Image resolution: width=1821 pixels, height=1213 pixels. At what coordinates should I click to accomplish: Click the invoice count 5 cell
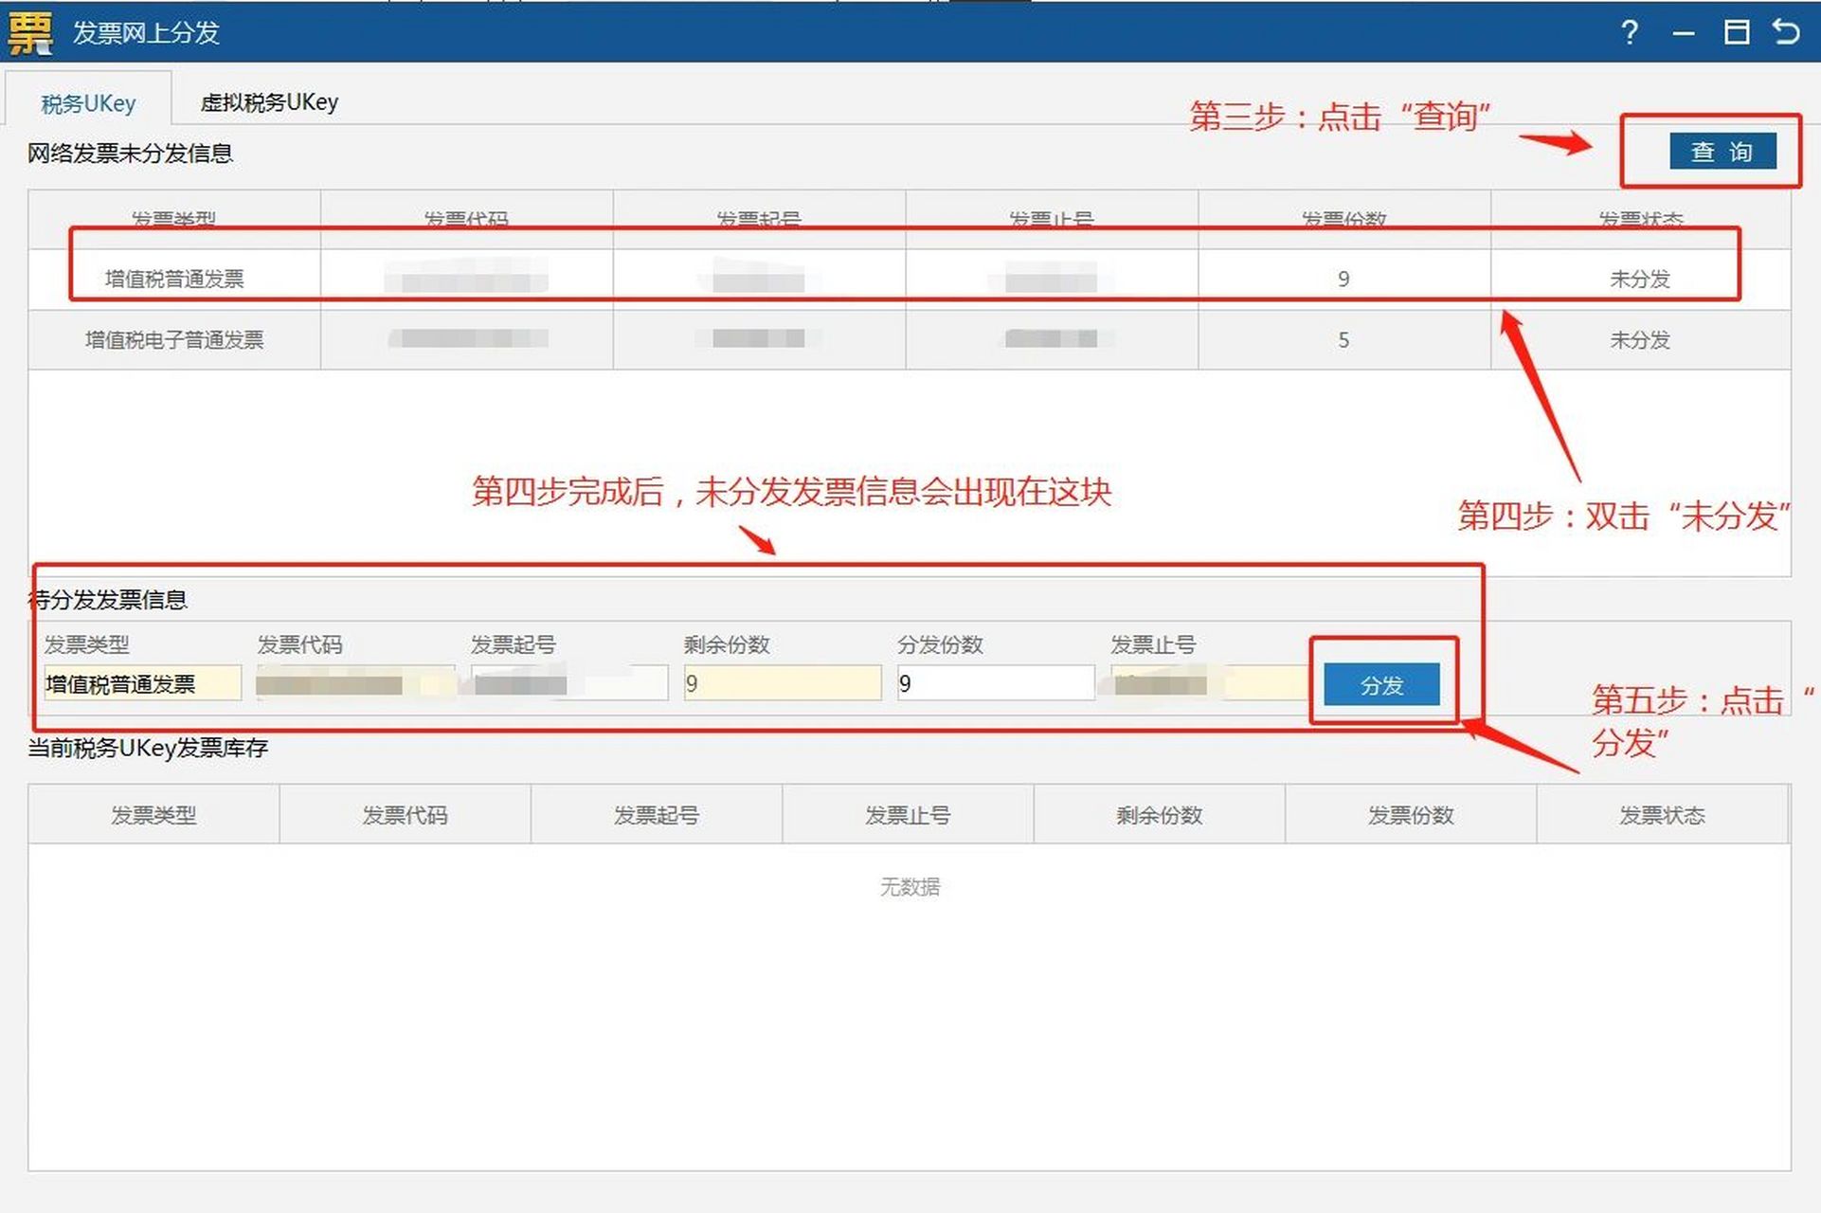pyautogui.click(x=1343, y=339)
